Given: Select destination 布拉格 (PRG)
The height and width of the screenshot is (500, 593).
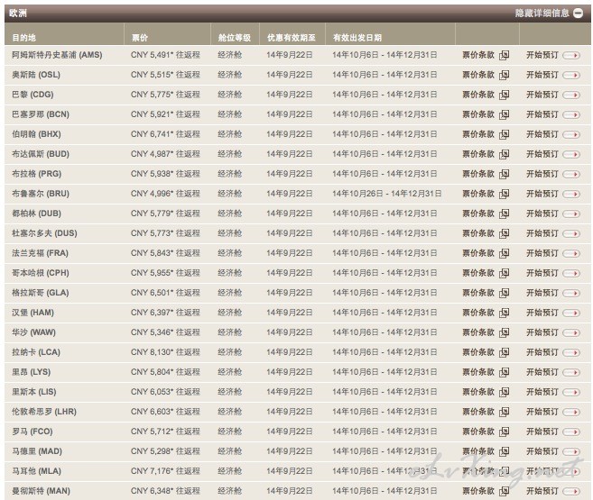Looking at the screenshot, I should (x=36, y=174).
